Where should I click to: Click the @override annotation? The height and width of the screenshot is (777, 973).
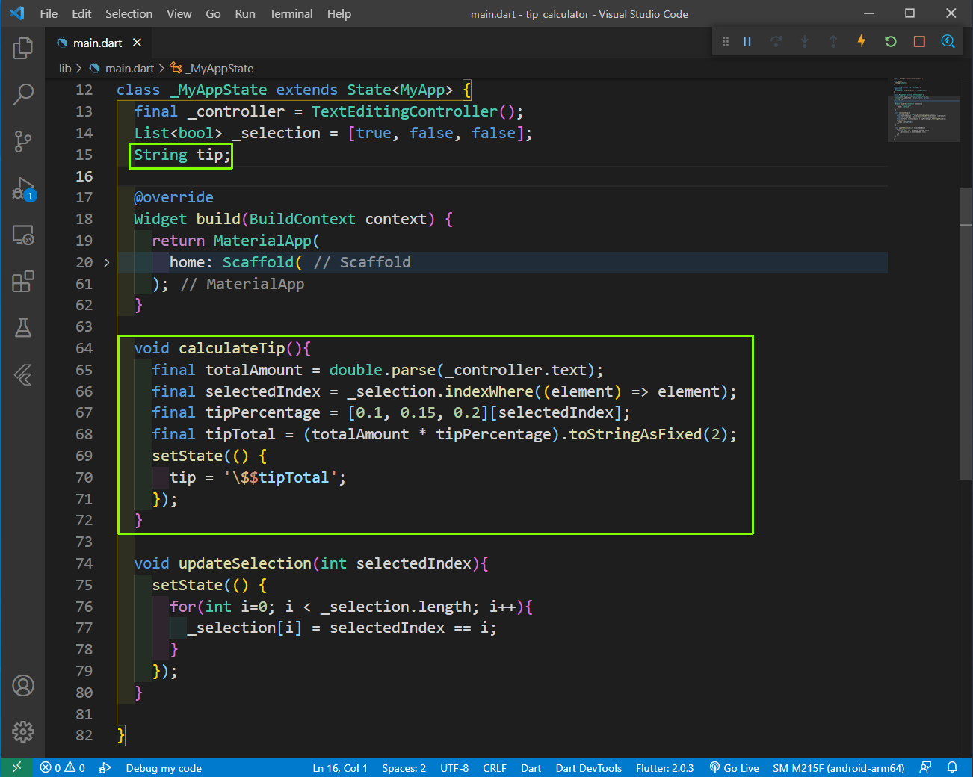(173, 197)
